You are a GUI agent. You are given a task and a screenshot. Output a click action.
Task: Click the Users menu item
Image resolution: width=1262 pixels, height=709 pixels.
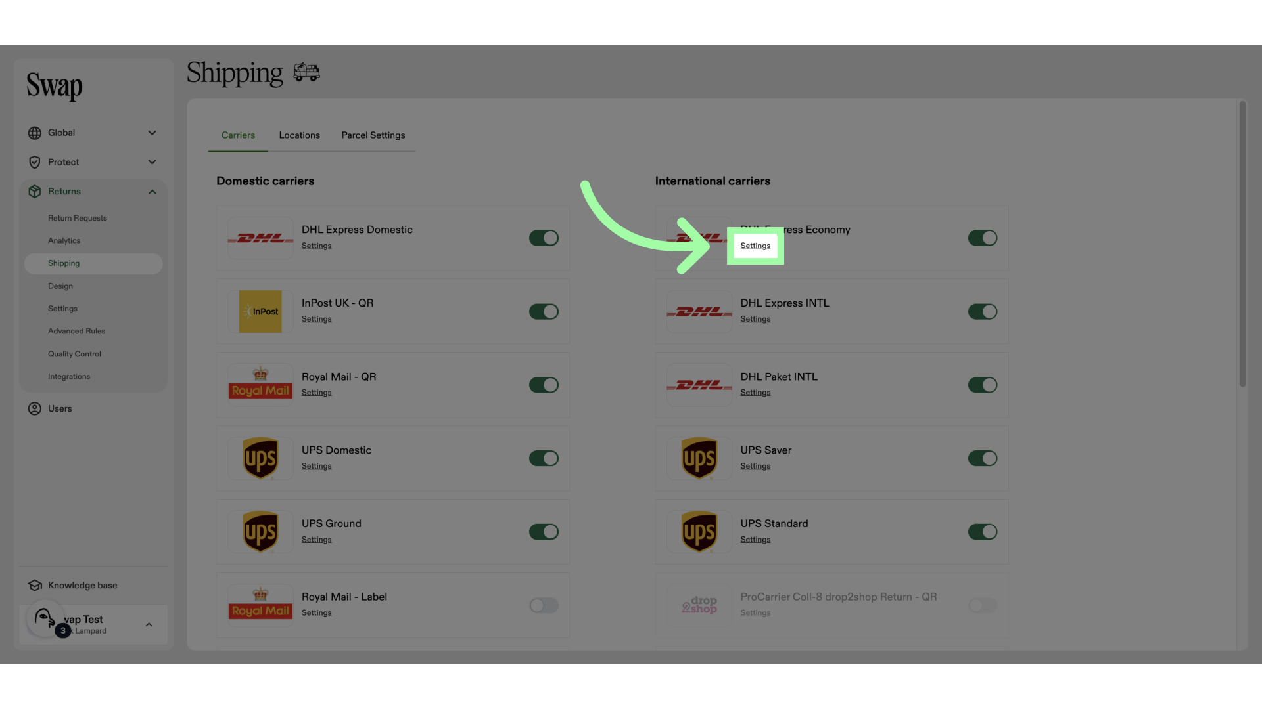click(x=60, y=408)
